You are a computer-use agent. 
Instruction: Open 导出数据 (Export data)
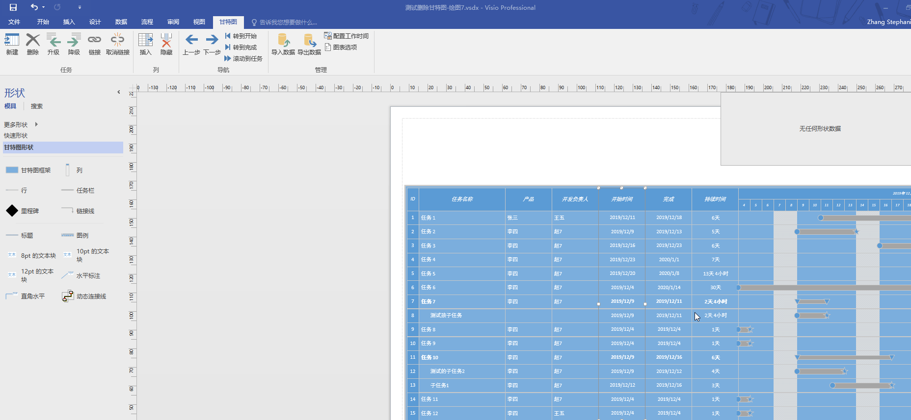click(309, 44)
